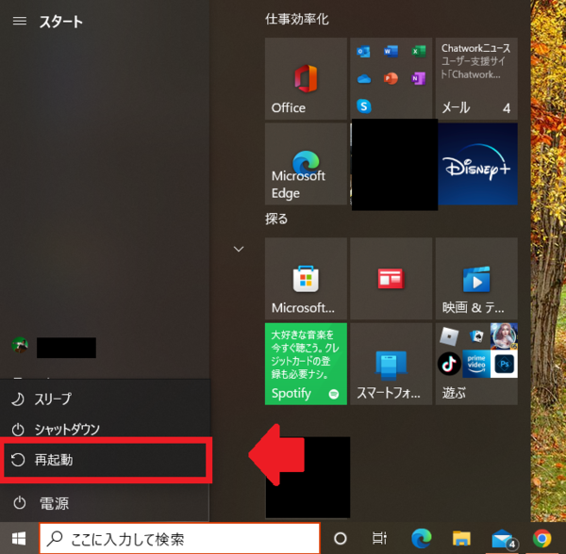Viewport: 566px width, 554px height.
Task: Open the red news tile
Action: 391,278
